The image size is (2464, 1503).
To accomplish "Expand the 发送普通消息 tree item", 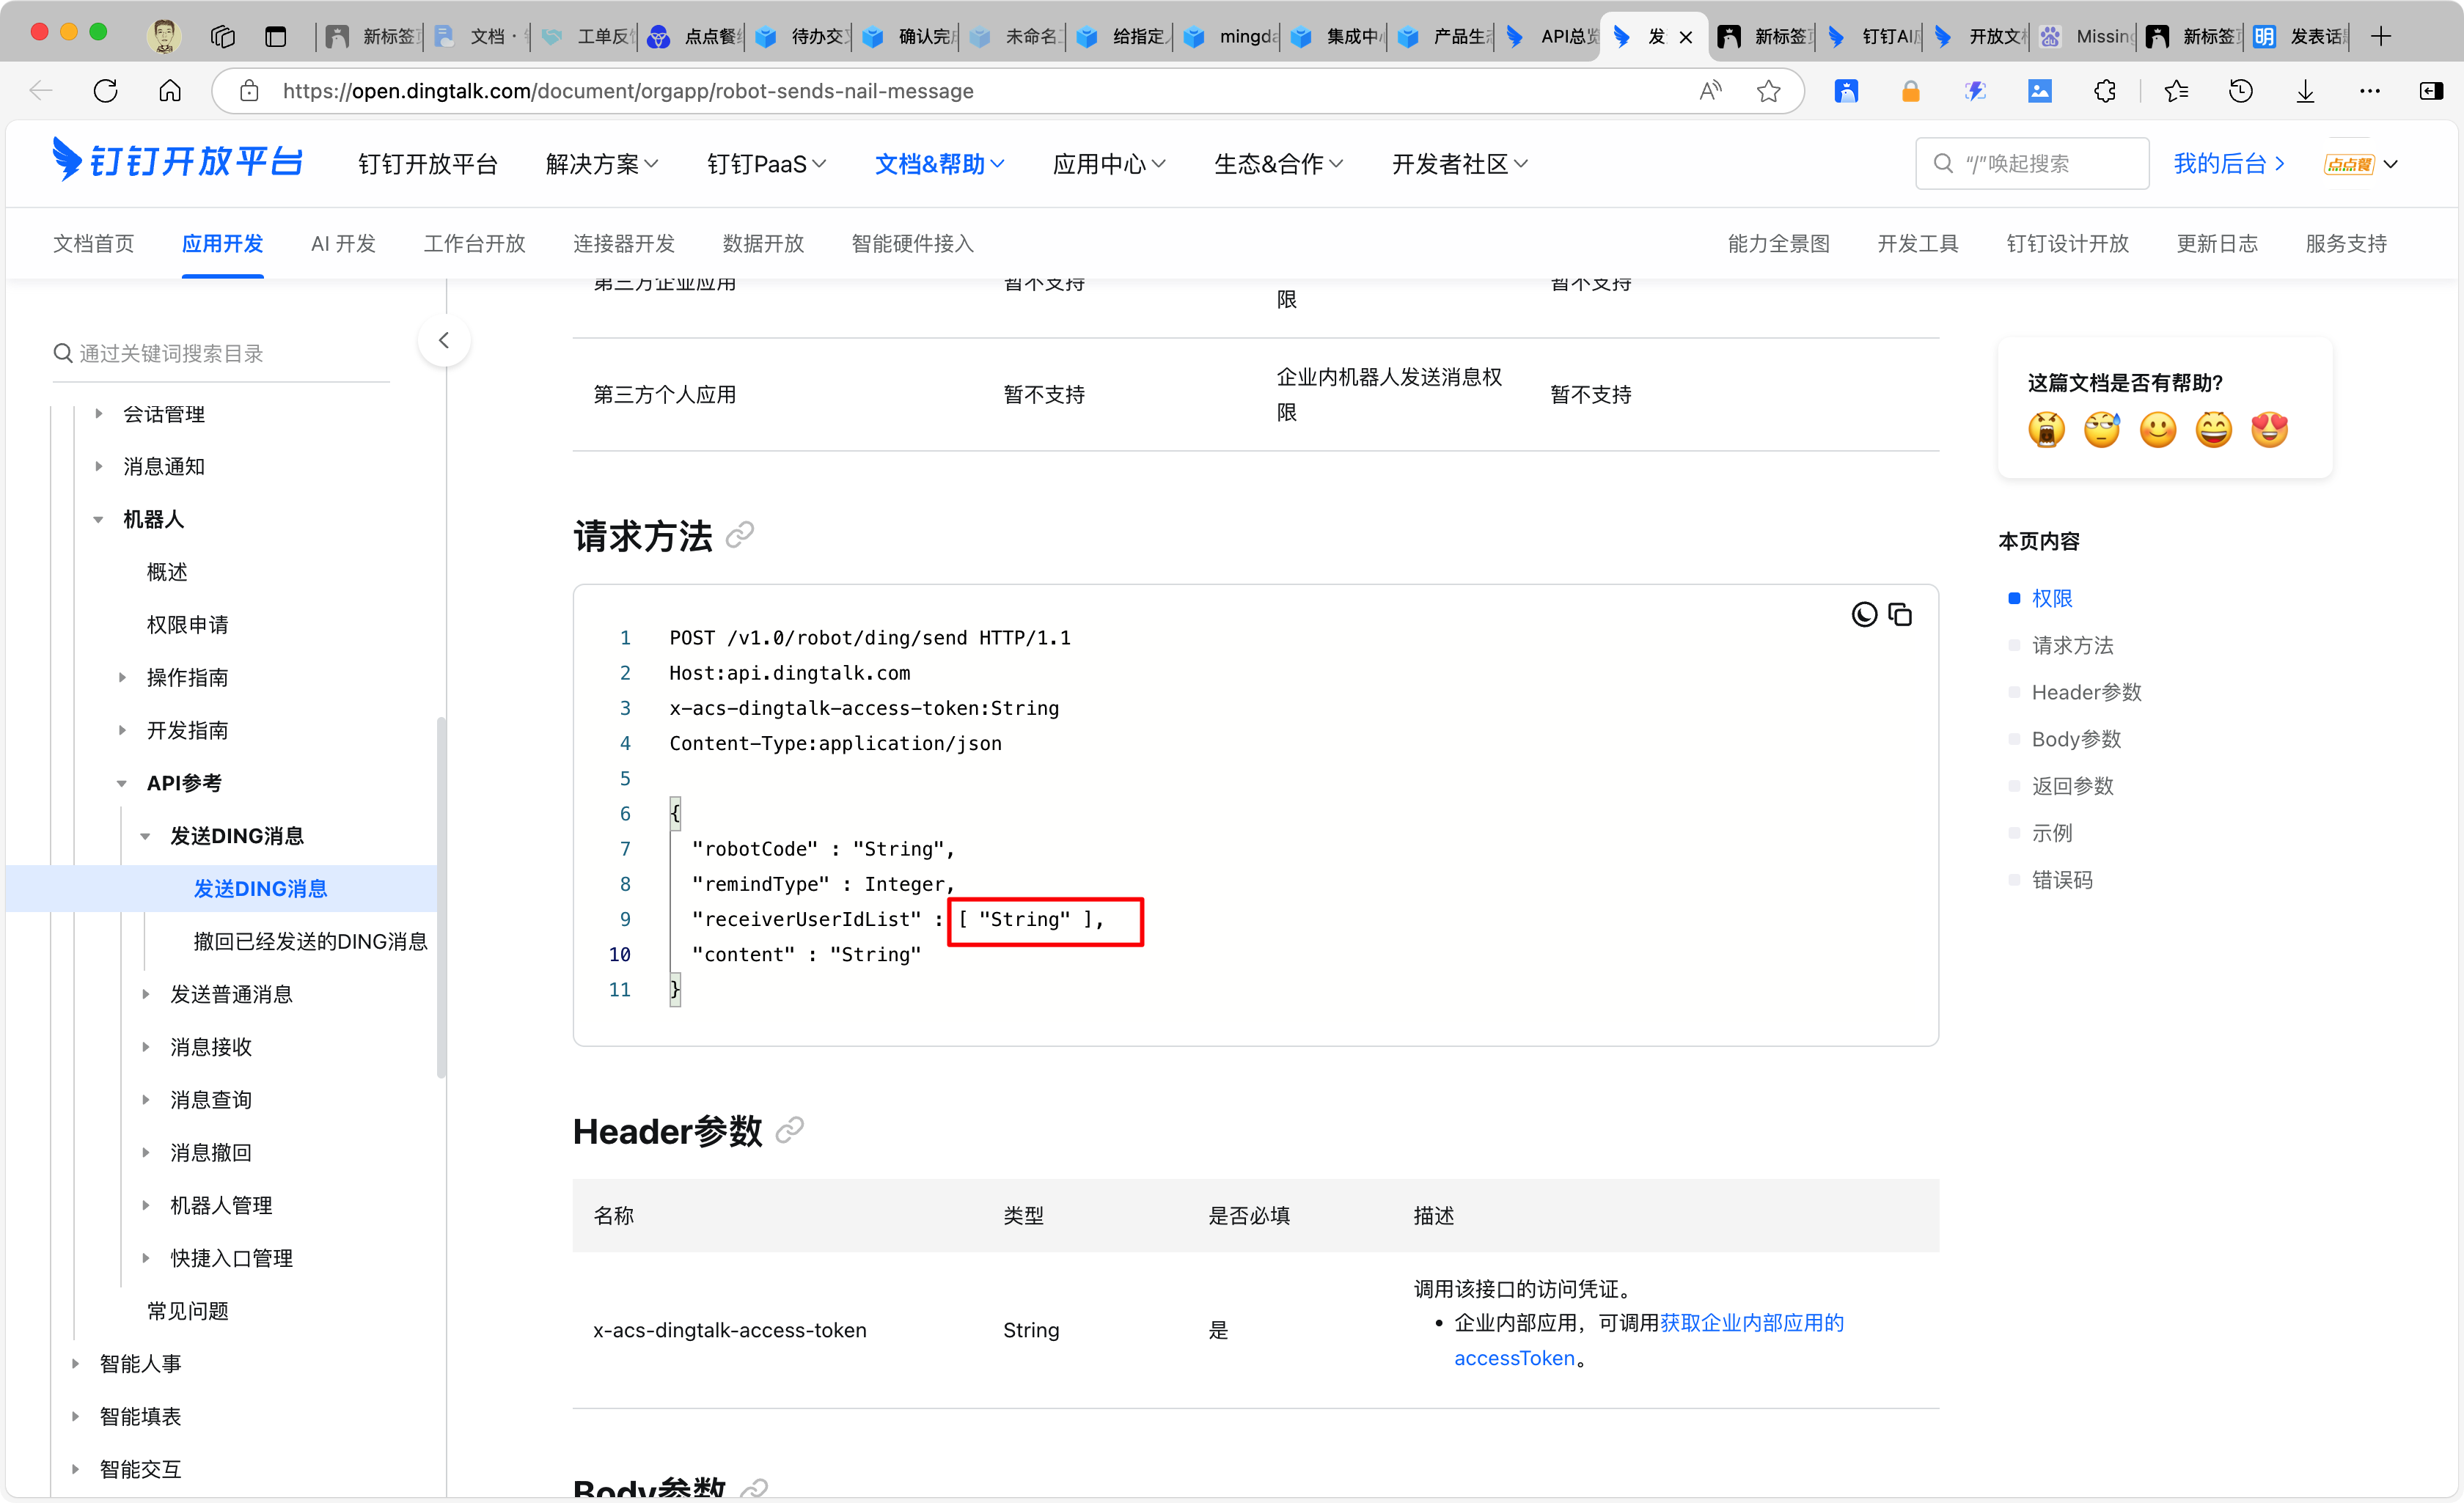I will click(x=146, y=994).
